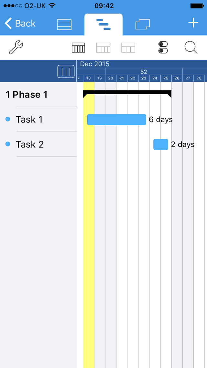Tap the Dec 2015 month header
Image resolution: width=207 pixels, height=368 pixels.
click(x=95, y=64)
